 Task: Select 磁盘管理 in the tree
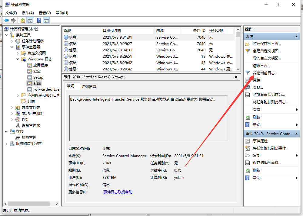coord(29,137)
